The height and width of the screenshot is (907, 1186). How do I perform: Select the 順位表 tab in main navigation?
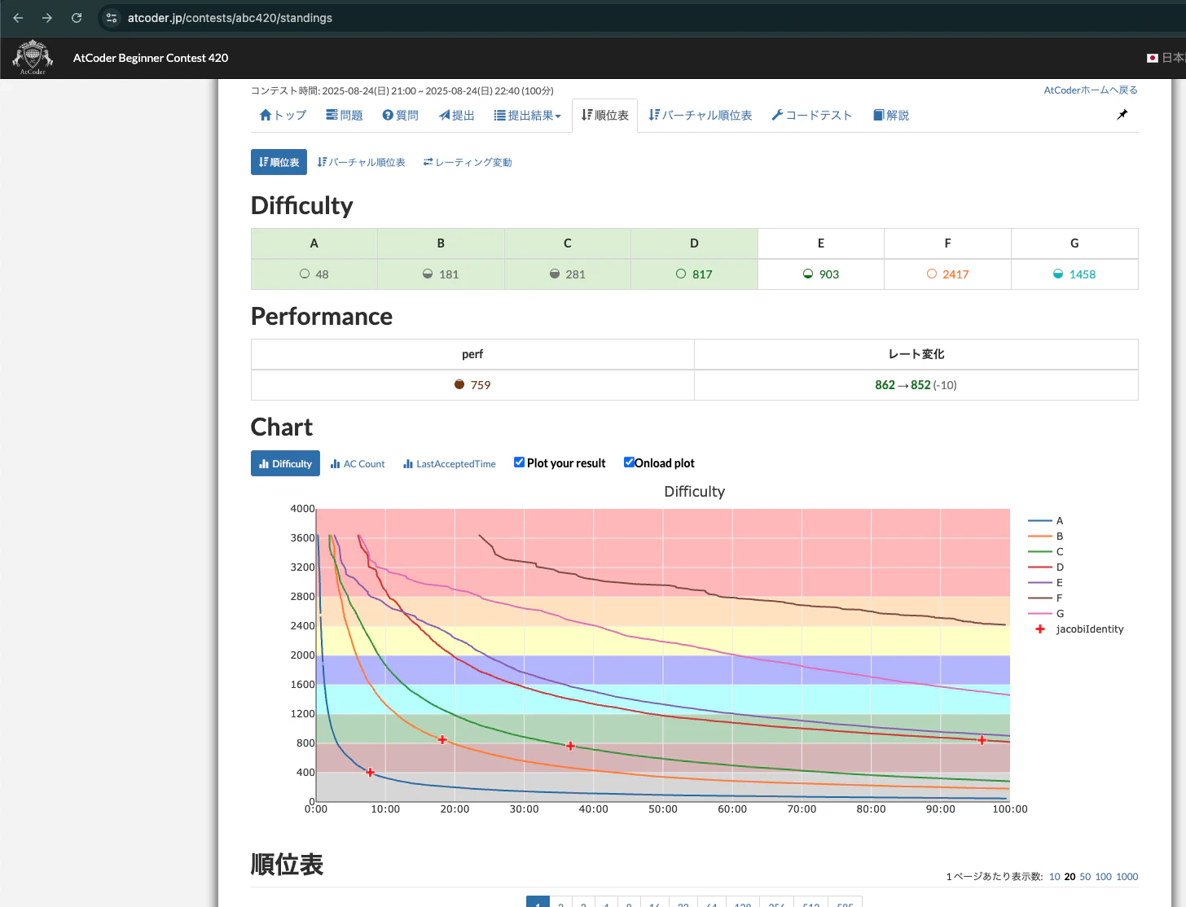[605, 116]
